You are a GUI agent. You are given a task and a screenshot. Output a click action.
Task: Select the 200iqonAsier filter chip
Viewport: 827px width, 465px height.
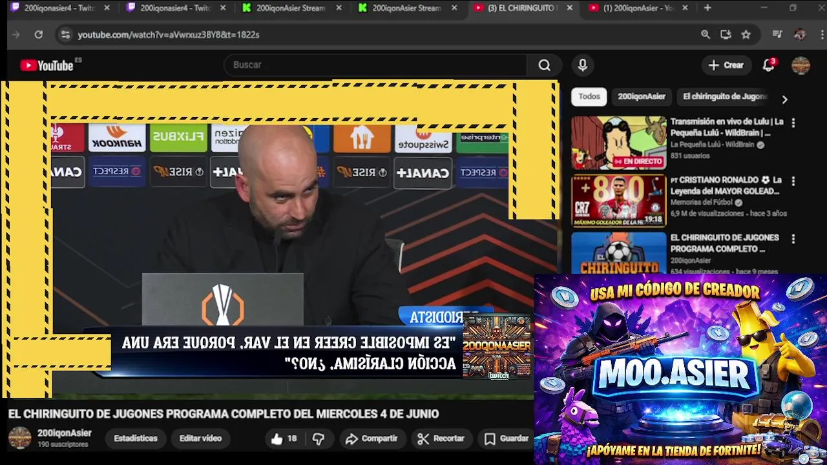click(641, 97)
